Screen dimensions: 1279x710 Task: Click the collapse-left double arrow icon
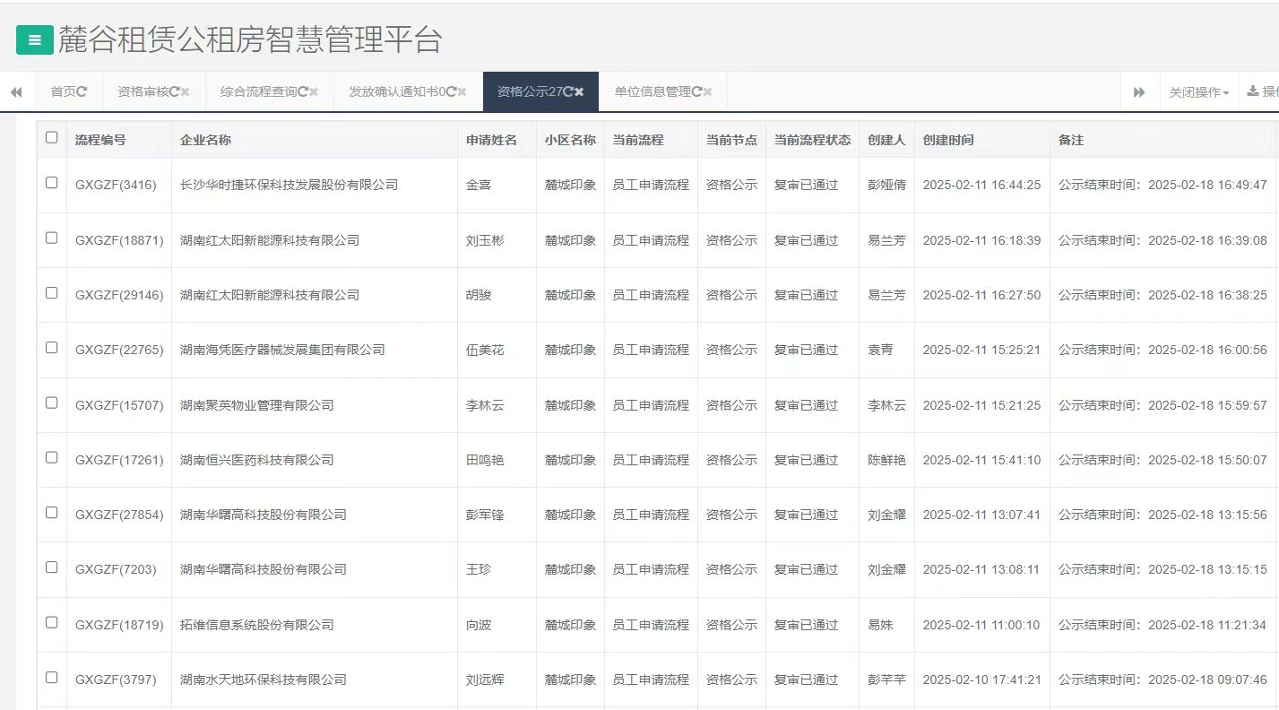(14, 91)
